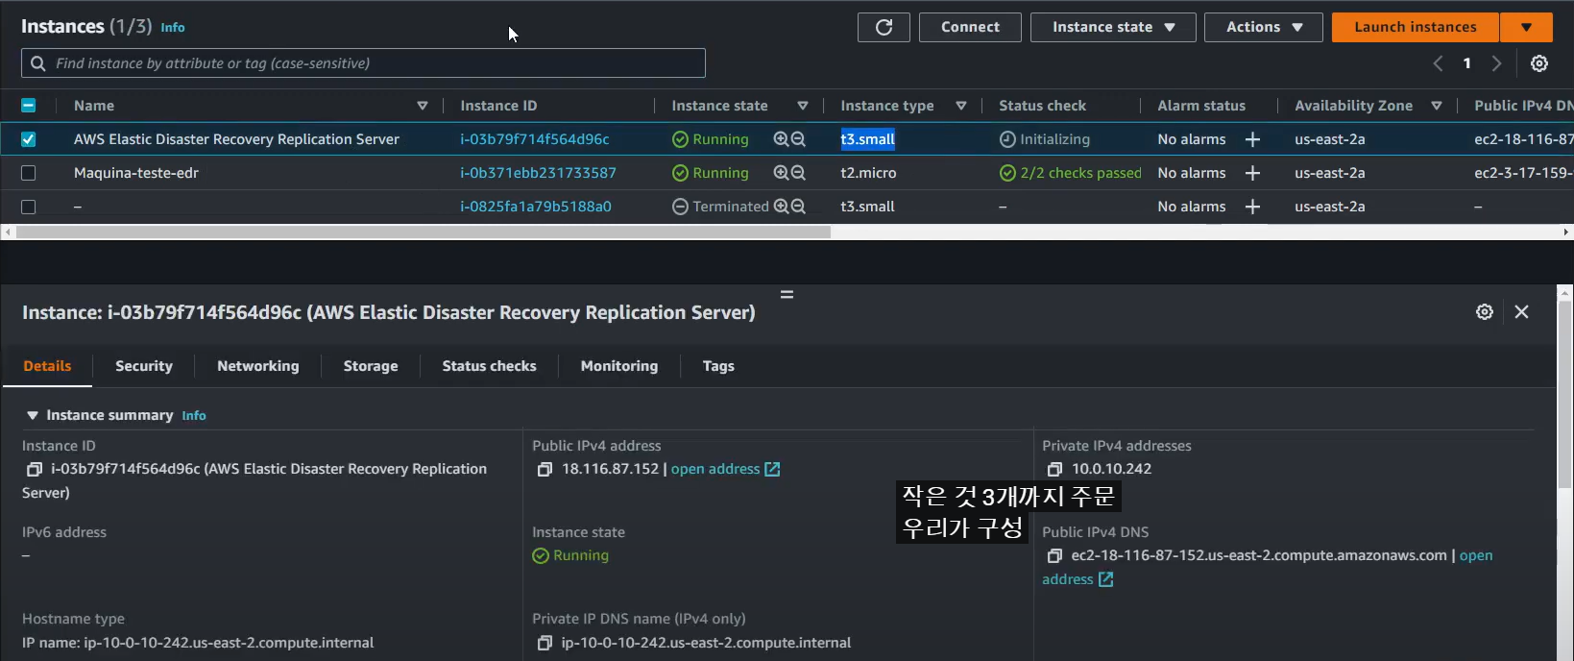Open instance link i-03b79f714f564d96c
Image resolution: width=1574 pixels, height=661 pixels.
pos(535,139)
